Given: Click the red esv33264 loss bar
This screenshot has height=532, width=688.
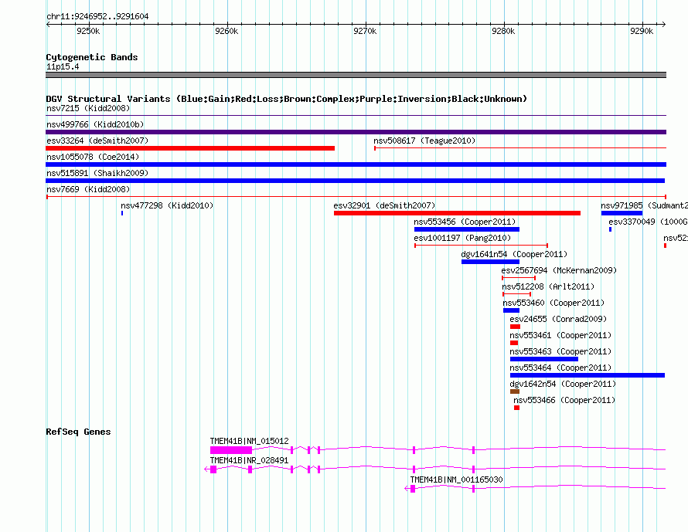Looking at the screenshot, I should click(190, 148).
